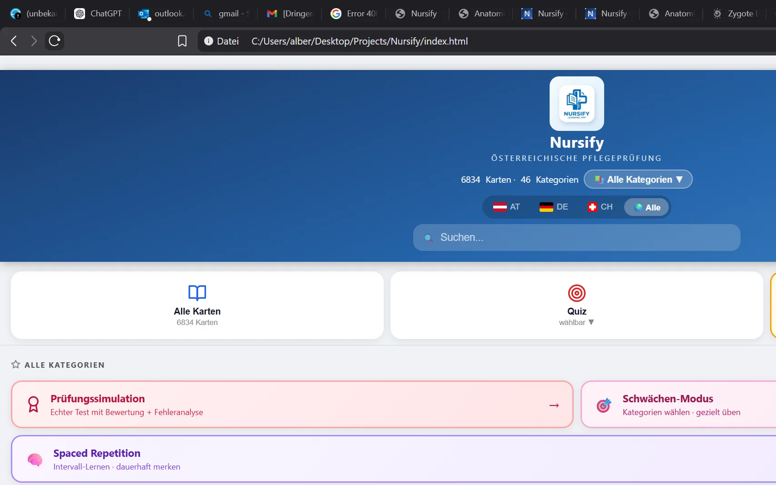The height and width of the screenshot is (485, 776).
Task: Click the Nursify app logo
Action: 577,104
